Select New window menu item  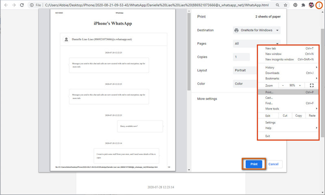[288, 54]
